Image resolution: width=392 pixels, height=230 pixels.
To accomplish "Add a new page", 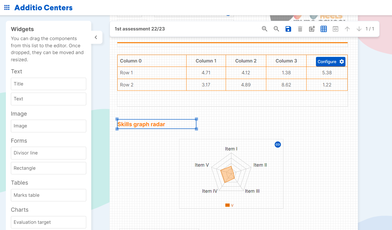I will tap(312, 29).
